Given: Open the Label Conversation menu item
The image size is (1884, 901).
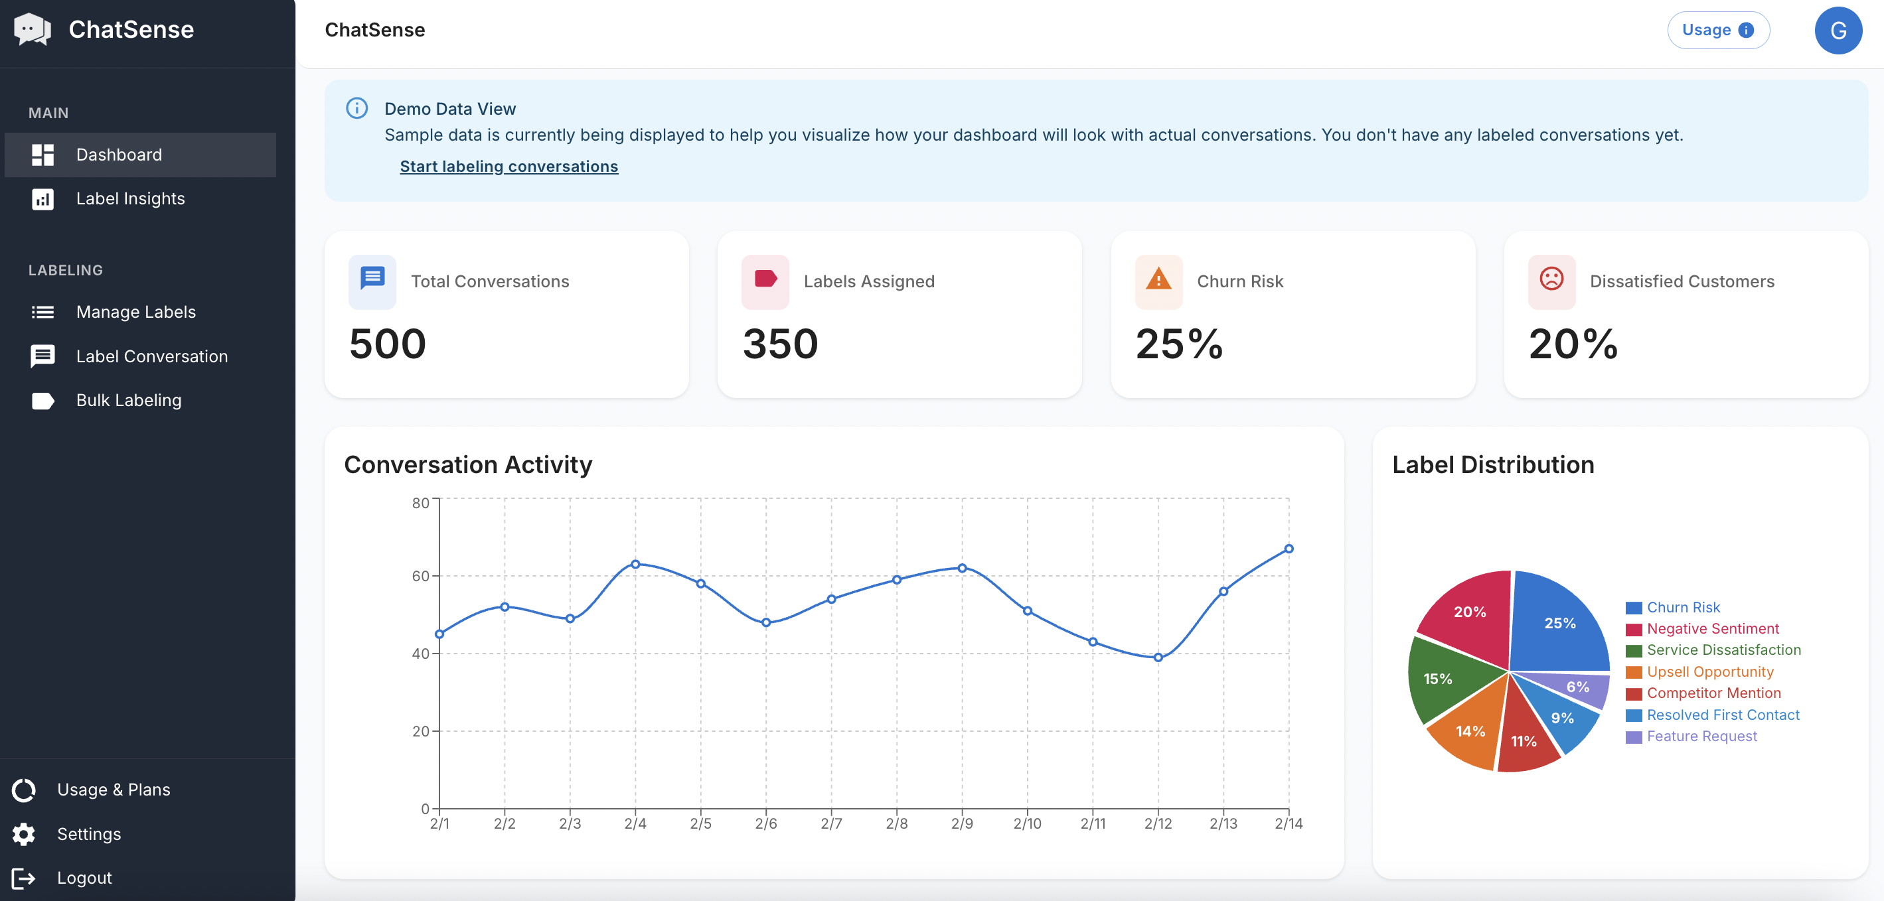Looking at the screenshot, I should [151, 356].
